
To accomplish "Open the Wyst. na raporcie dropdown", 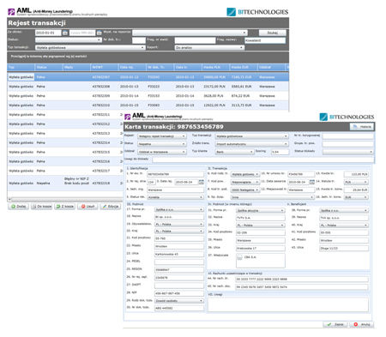I will click(190, 33).
